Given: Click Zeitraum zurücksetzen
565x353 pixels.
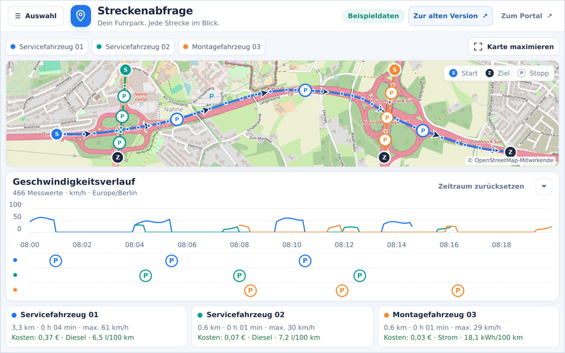Looking at the screenshot, I should coord(481,186).
